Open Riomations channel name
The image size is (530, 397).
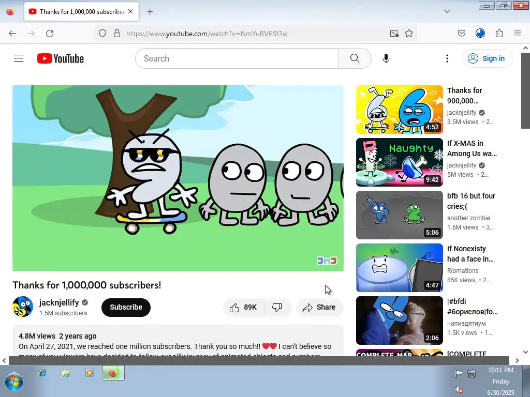point(463,271)
